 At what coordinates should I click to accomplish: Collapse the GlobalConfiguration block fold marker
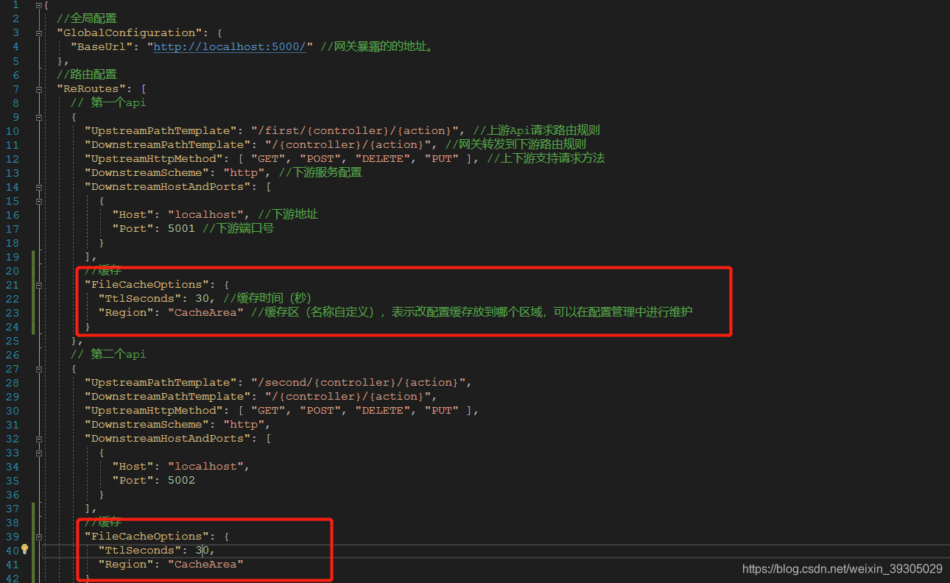38,33
